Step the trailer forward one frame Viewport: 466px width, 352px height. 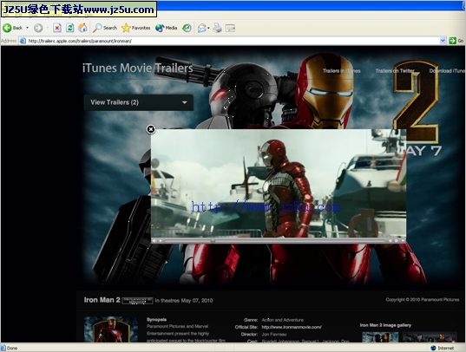(x=397, y=241)
